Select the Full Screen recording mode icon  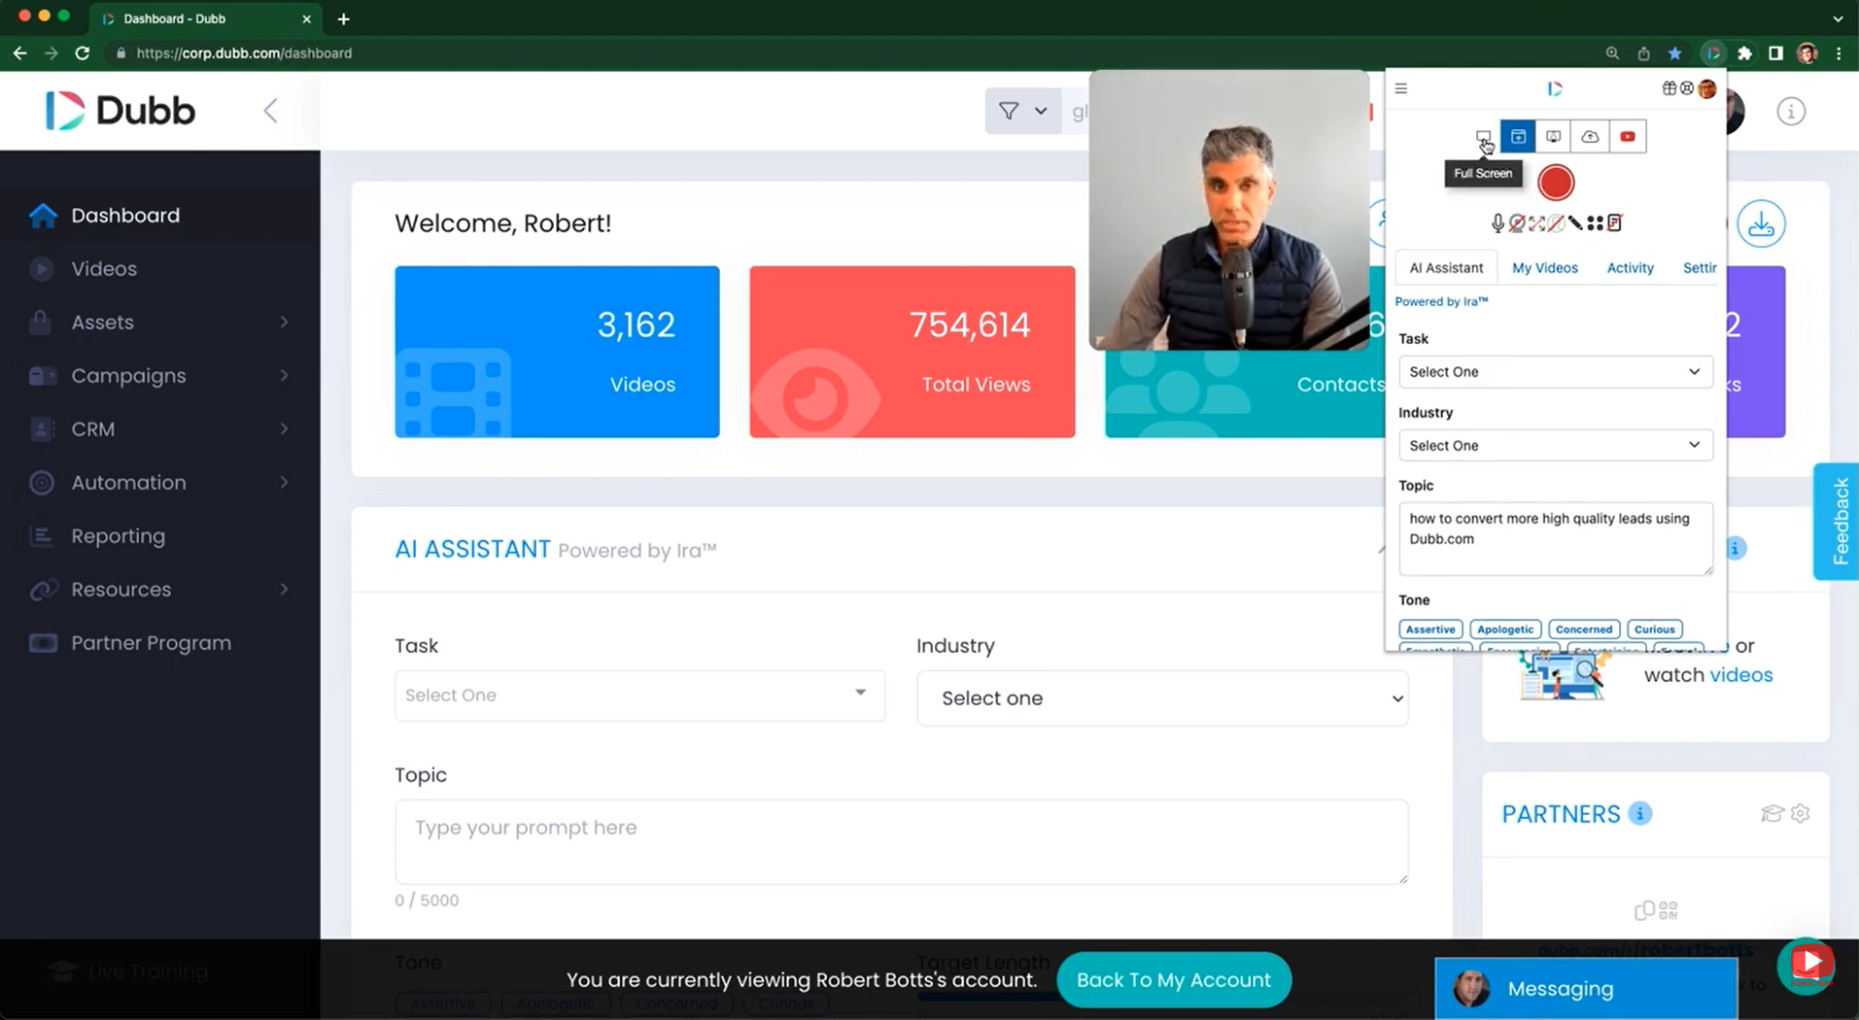[x=1482, y=137]
